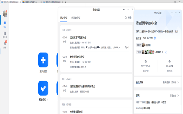Switch to the 历史会议 tab
This screenshot has width=183, height=114.
(64, 18)
